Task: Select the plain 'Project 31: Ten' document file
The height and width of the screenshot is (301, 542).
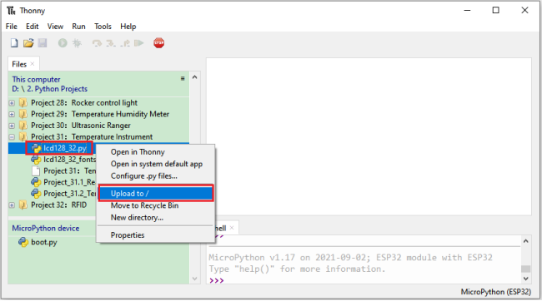Action: coord(69,171)
